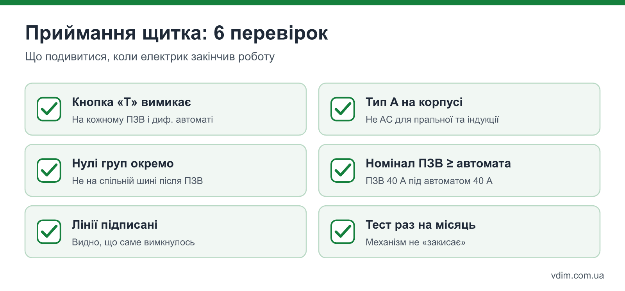Image resolution: width=625 pixels, height=291 pixels.
Task: Click the «Кнопка «Т» вимикає» heading
Action: point(131,102)
